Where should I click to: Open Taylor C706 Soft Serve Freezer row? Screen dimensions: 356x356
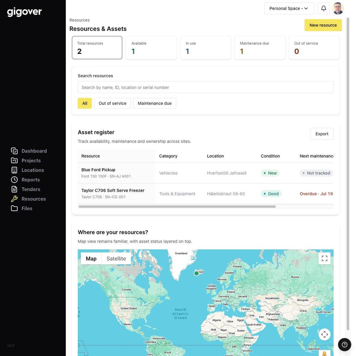[x=206, y=193]
